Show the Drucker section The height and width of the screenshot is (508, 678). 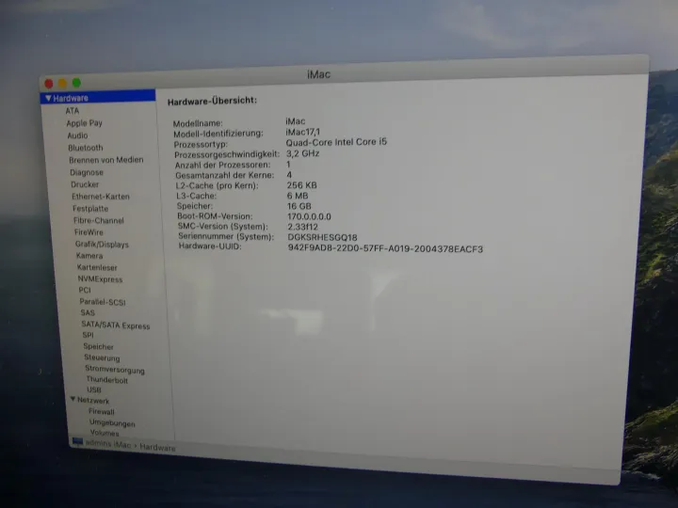click(85, 184)
